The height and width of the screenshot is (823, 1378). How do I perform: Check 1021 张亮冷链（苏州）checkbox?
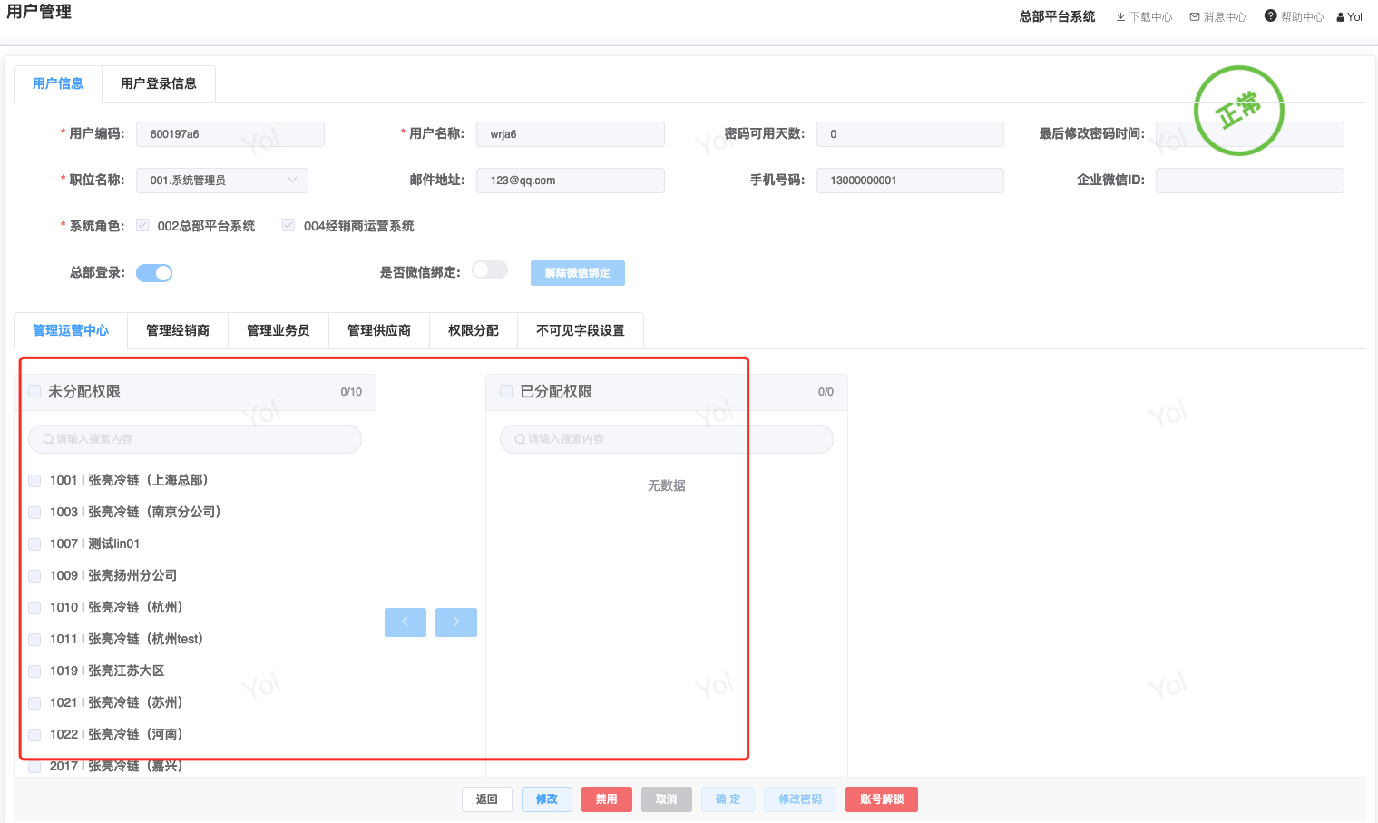click(x=34, y=703)
